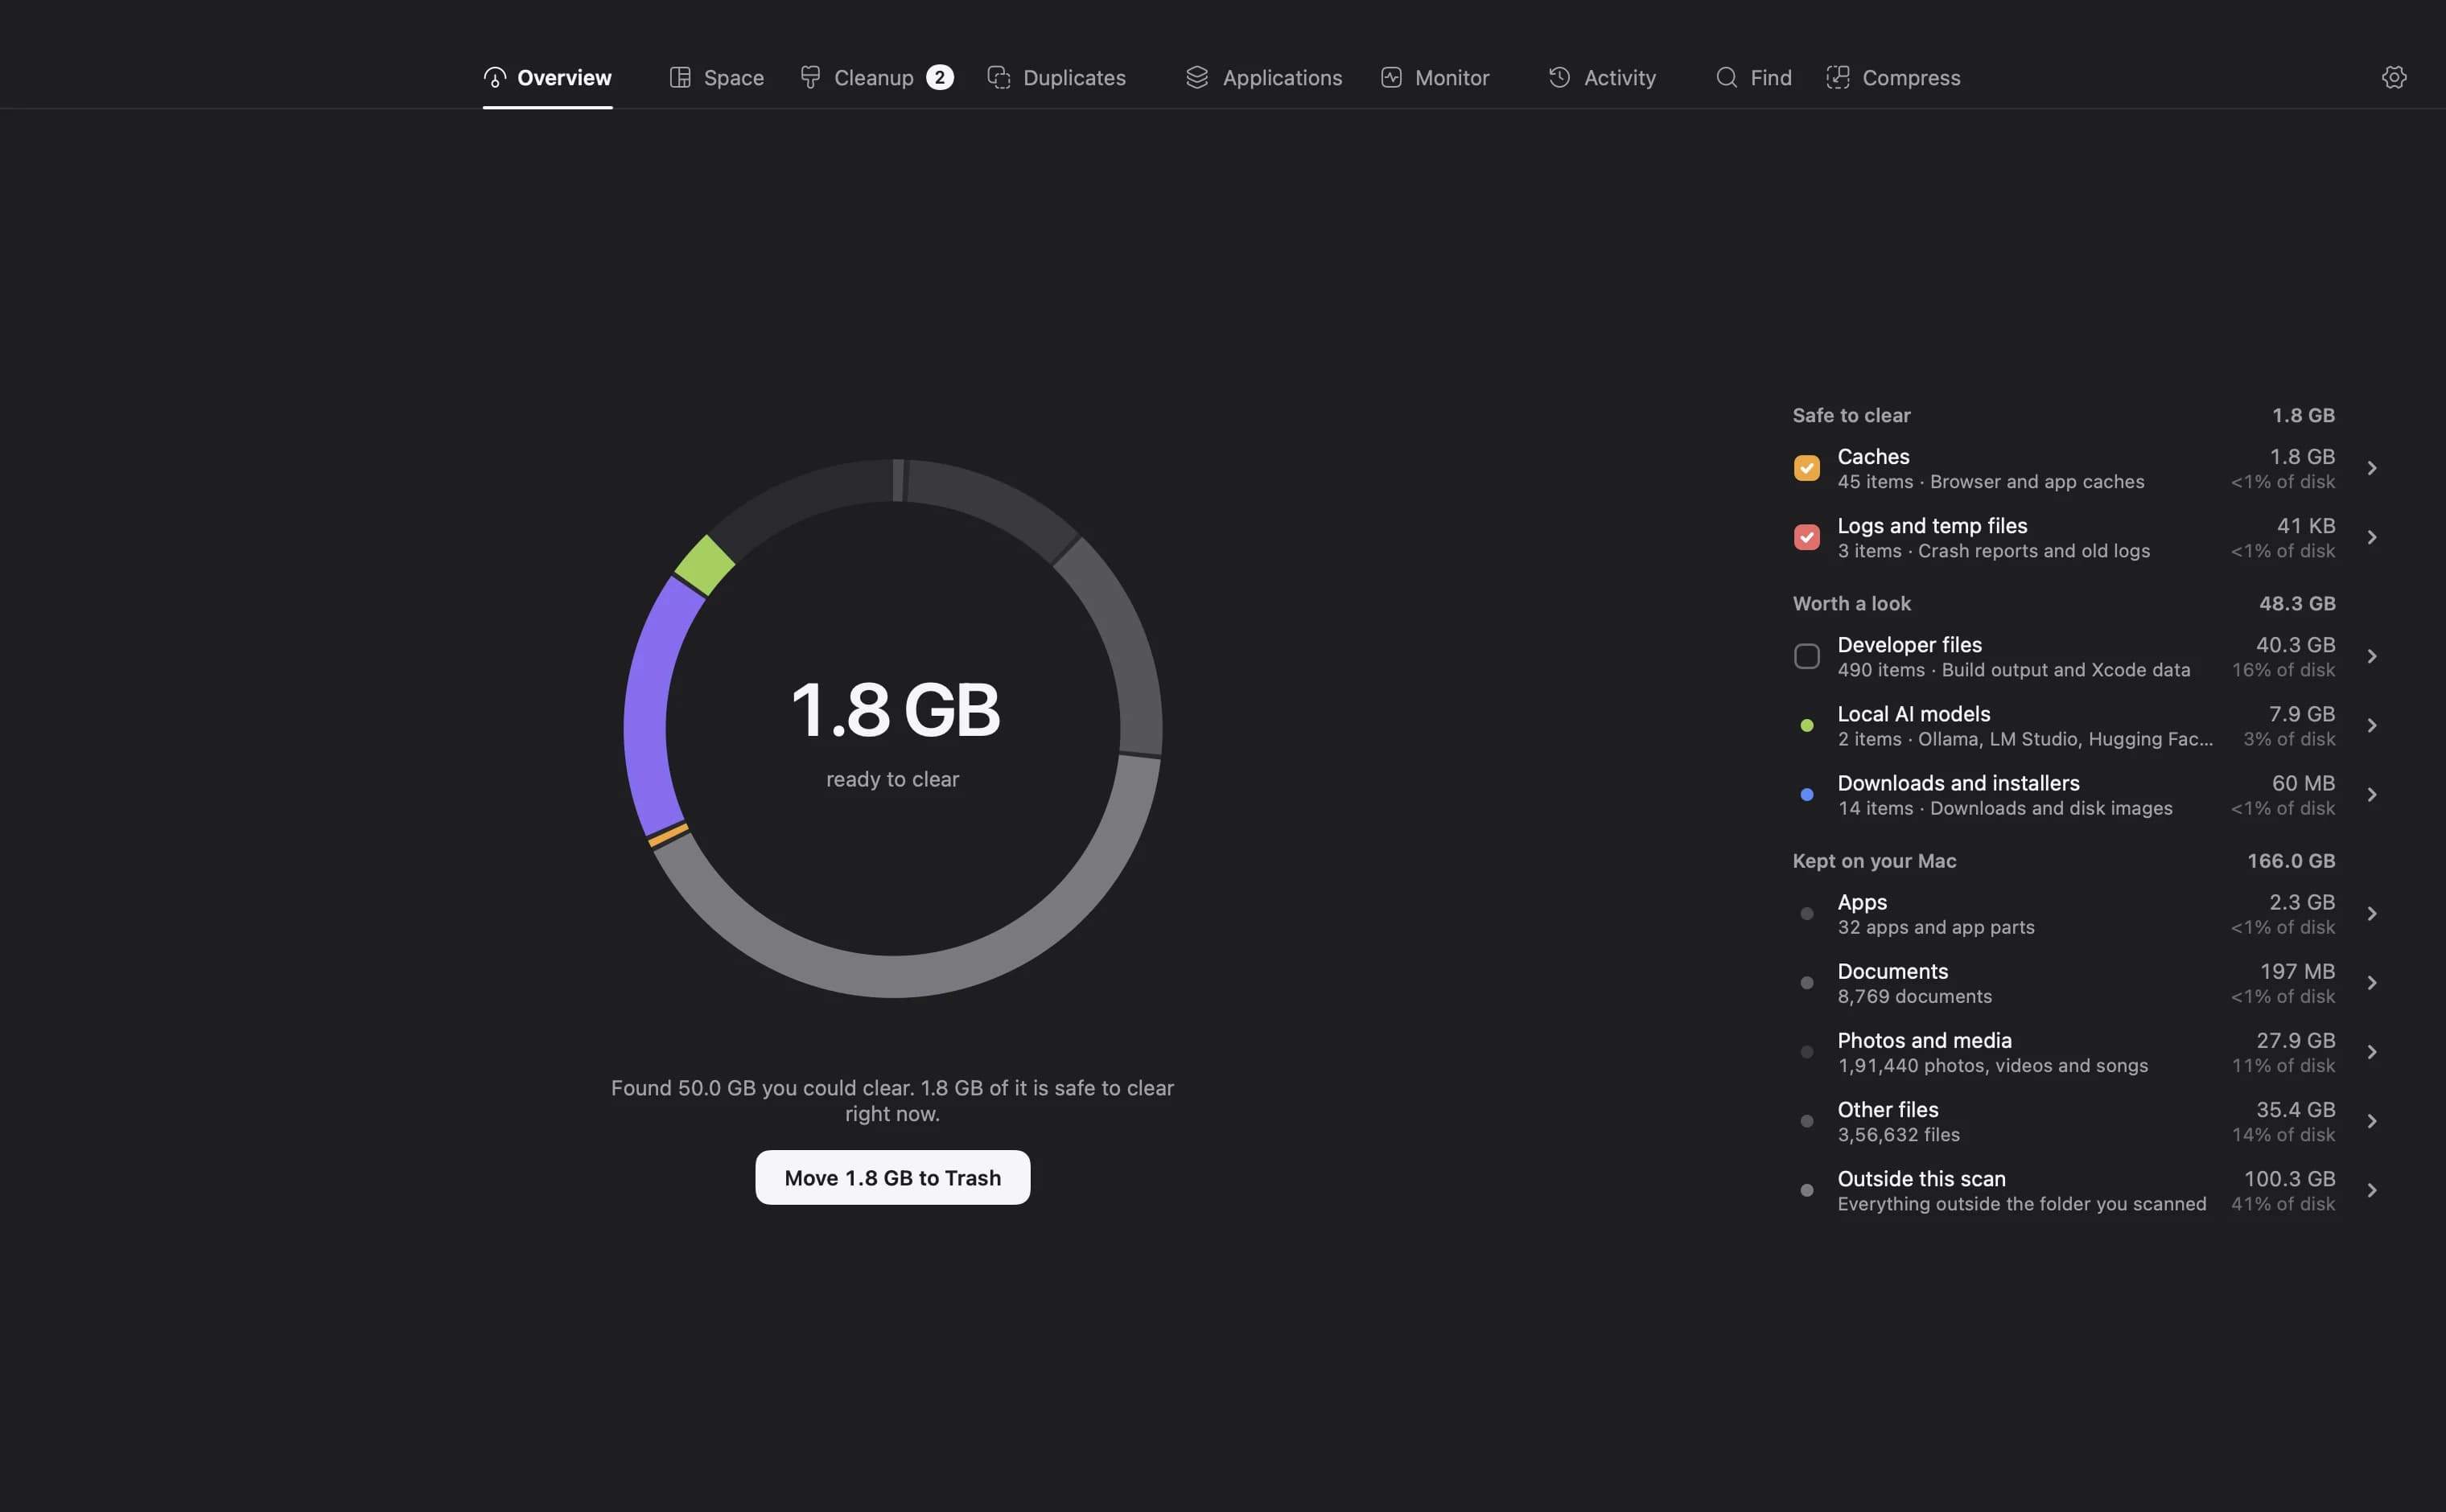Image resolution: width=2446 pixels, height=1512 pixels.
Task: Click the Cleanup badge showing 2
Action: [940, 77]
